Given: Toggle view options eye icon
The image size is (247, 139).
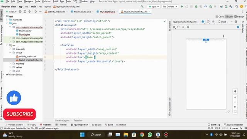Looking at the screenshot, I should click(174, 27).
